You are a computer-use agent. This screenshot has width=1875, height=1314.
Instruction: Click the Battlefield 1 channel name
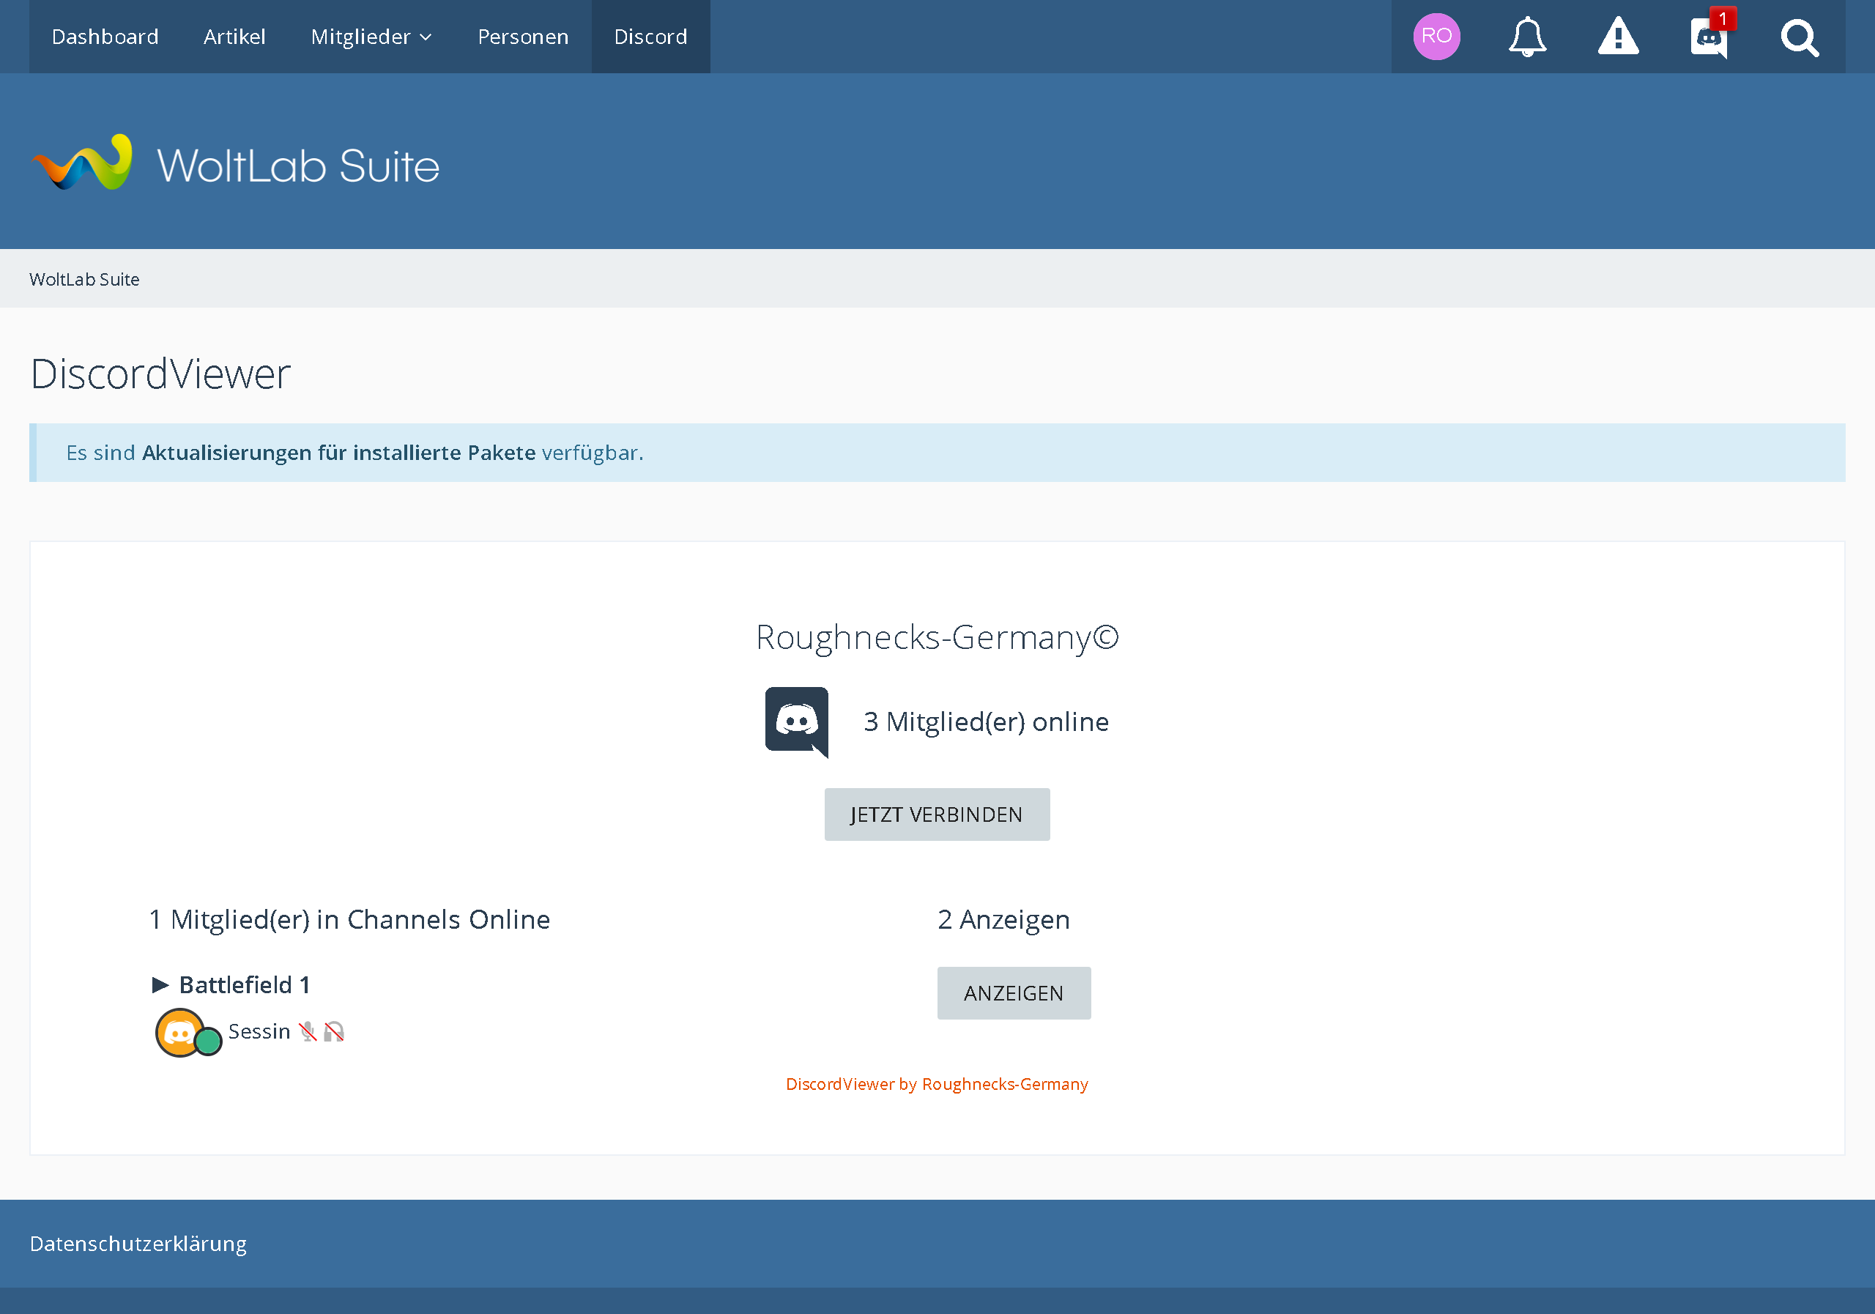point(244,985)
